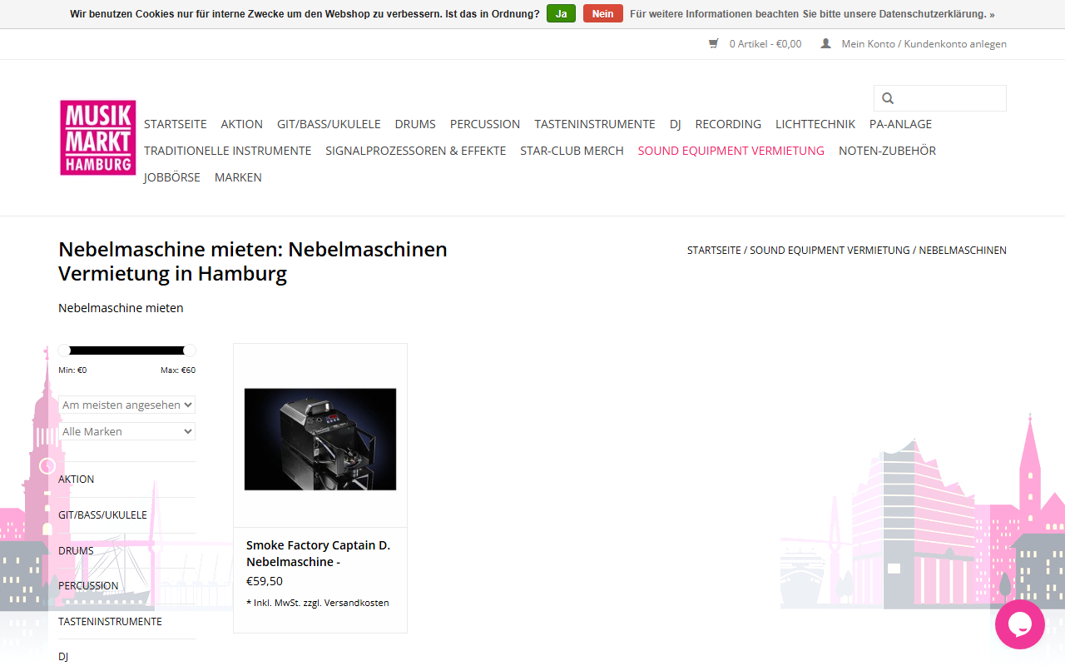Open the PA-ANLAGE menu item
Viewport: 1065px width, 666px height.
click(x=900, y=124)
